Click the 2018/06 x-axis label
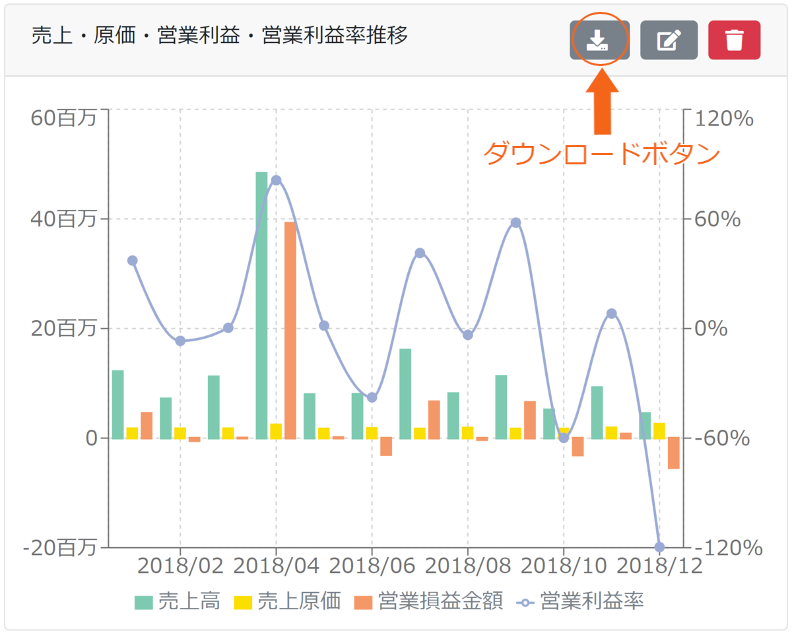This screenshot has height=635, width=792. pos(372,566)
